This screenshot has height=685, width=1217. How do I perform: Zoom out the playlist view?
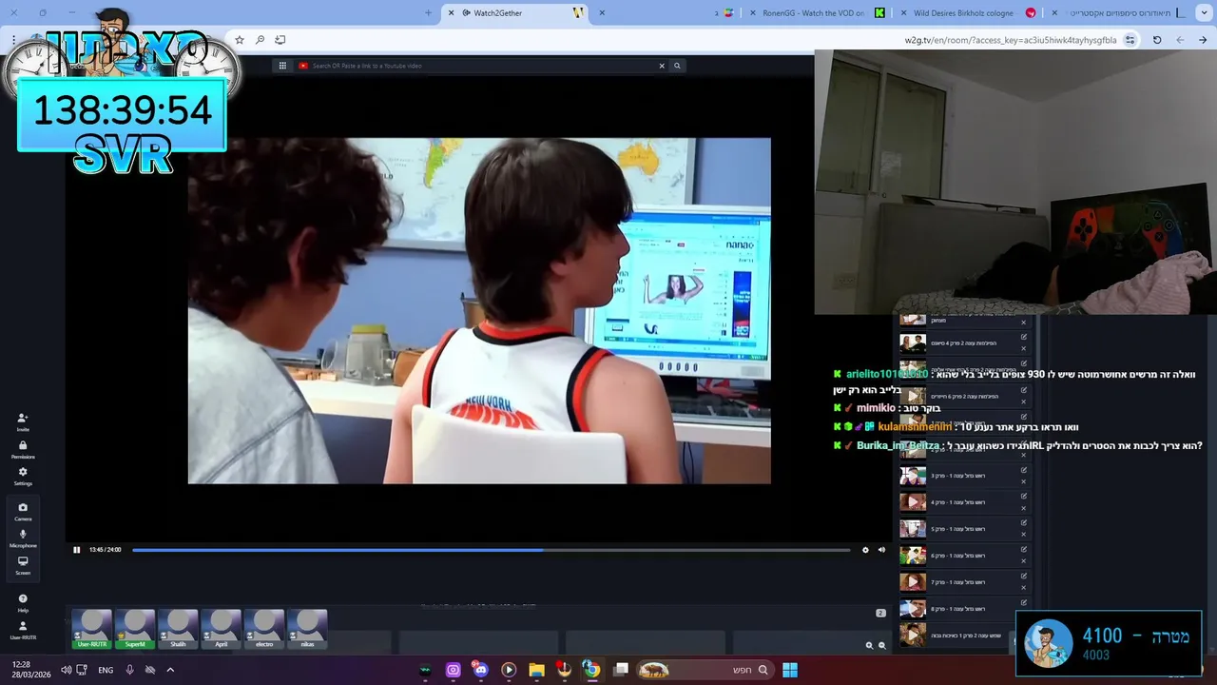(881, 645)
